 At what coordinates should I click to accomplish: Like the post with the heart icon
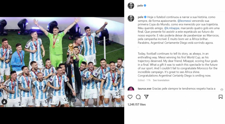click(x=130, y=97)
